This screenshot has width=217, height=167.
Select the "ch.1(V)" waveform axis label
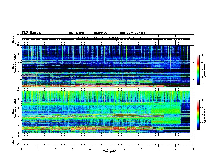13,39
